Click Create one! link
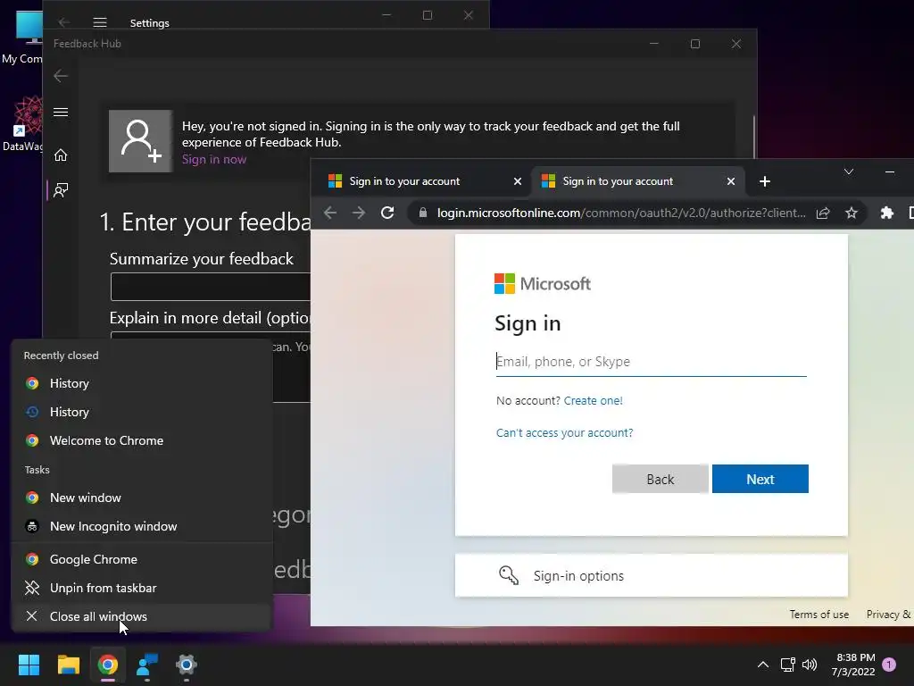914x686 pixels. click(593, 401)
